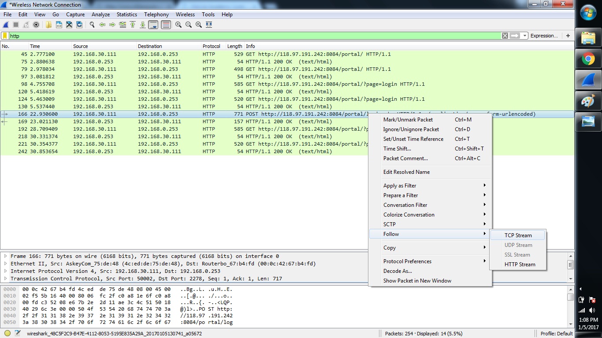Open the Telephony menu

(x=156, y=14)
